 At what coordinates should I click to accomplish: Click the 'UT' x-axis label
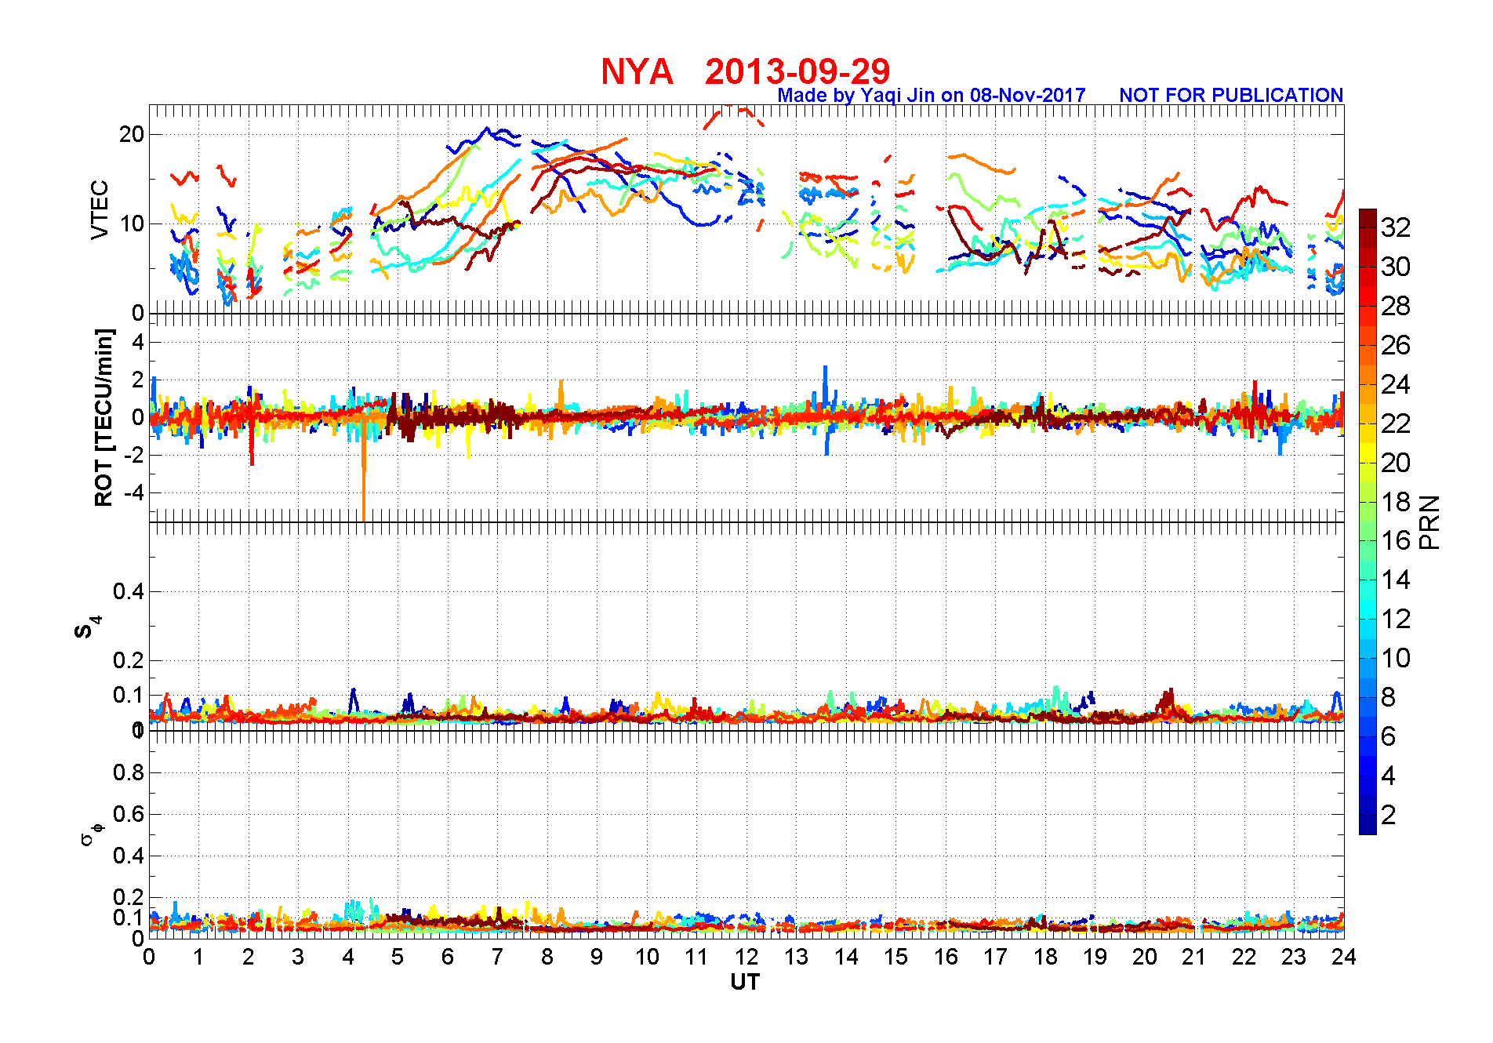[x=745, y=982]
